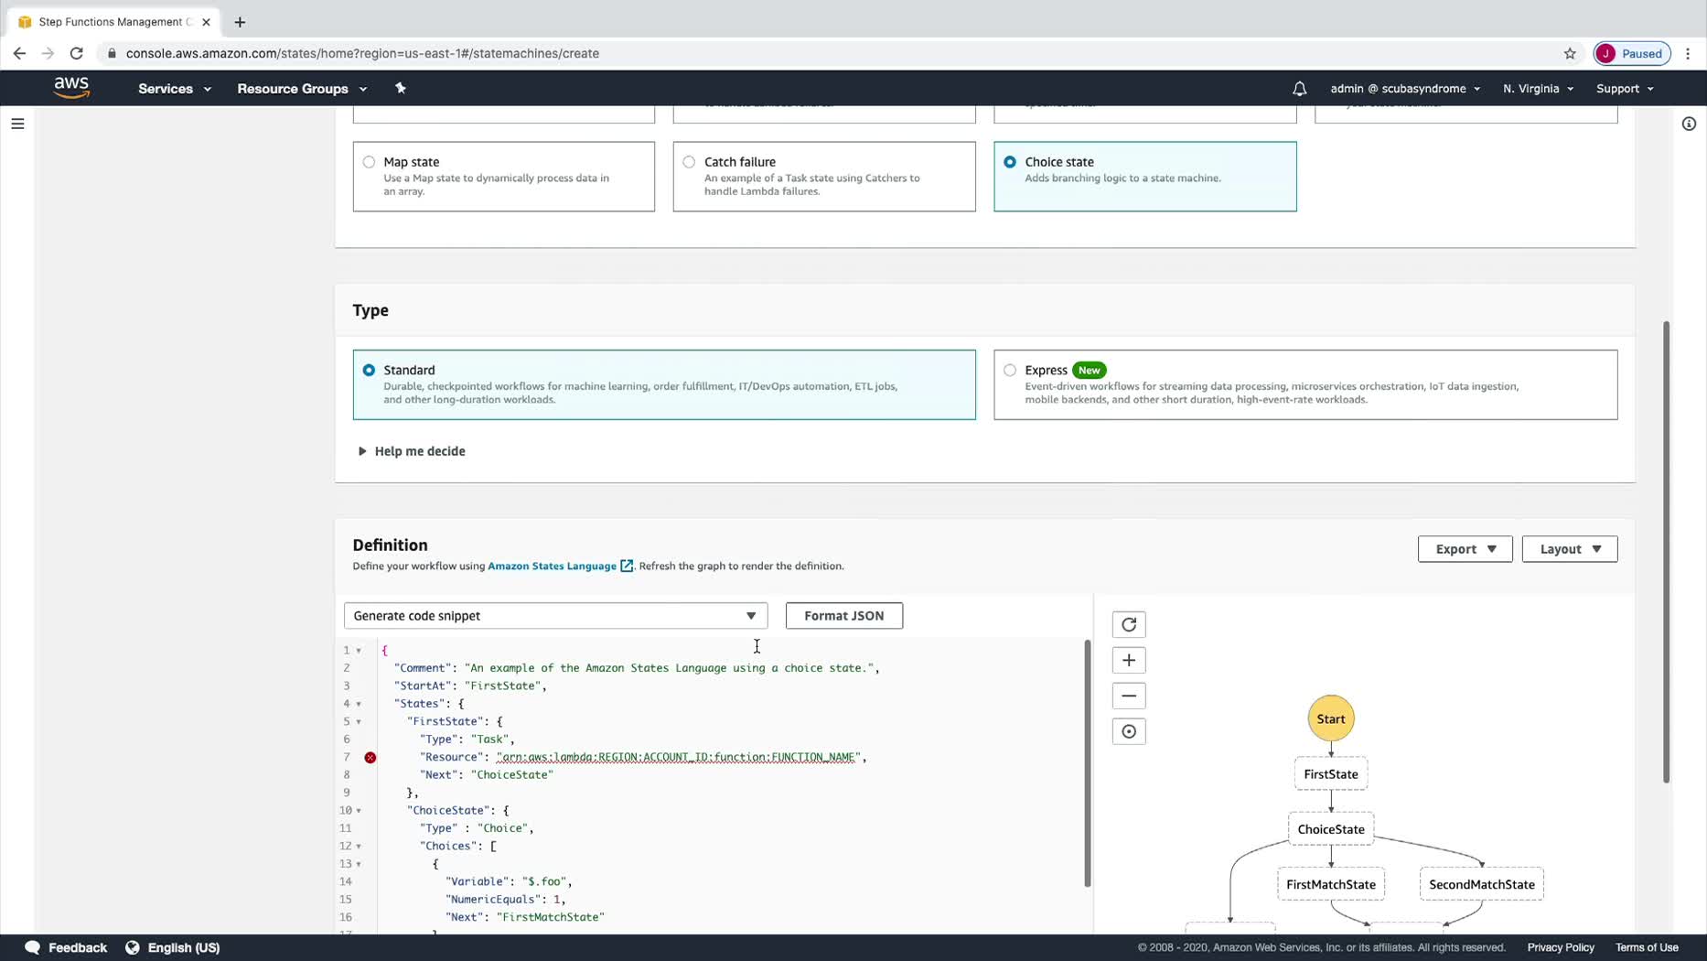Viewport: 1707px width, 961px height.
Task: Collapse the ChoiceState block on line 10
Action: [x=359, y=810]
